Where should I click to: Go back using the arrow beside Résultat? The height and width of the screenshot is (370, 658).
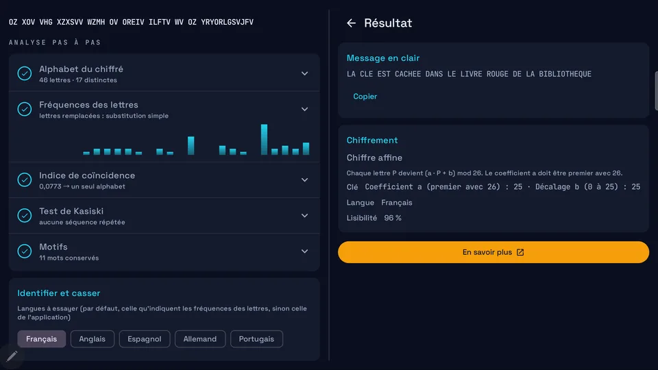click(x=351, y=23)
